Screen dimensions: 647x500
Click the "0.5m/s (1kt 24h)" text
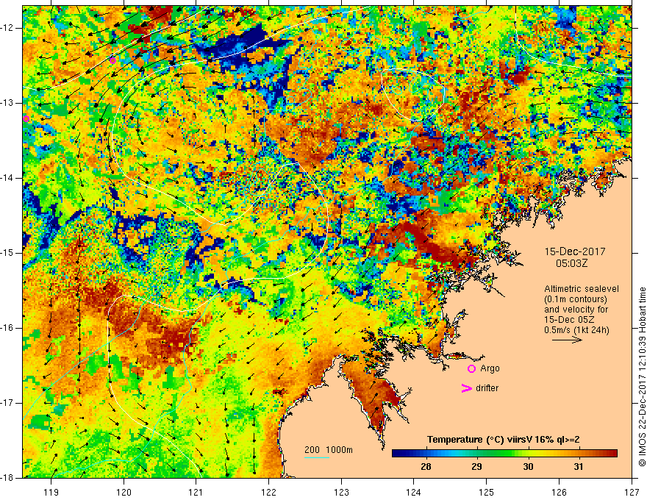click(576, 330)
